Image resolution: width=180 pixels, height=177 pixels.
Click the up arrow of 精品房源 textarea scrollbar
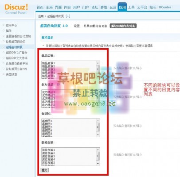pos(98,63)
